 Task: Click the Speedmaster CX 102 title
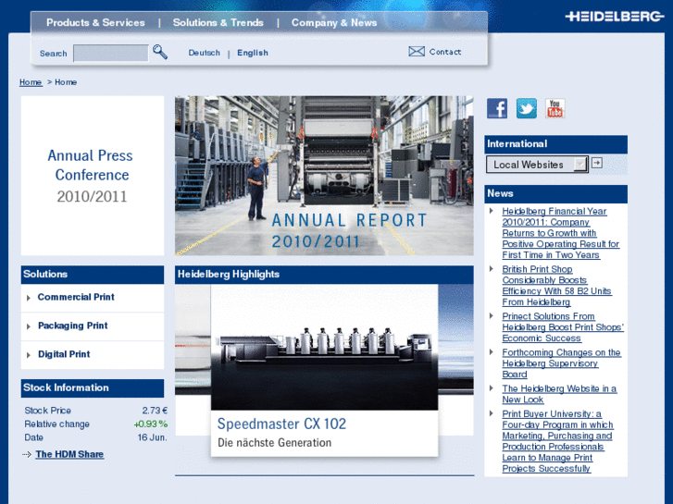click(281, 424)
